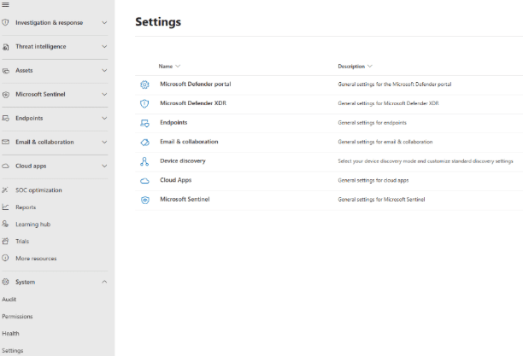523x356 pixels.
Task: Click the hamburger navigation menu icon
Action: pos(6,4)
